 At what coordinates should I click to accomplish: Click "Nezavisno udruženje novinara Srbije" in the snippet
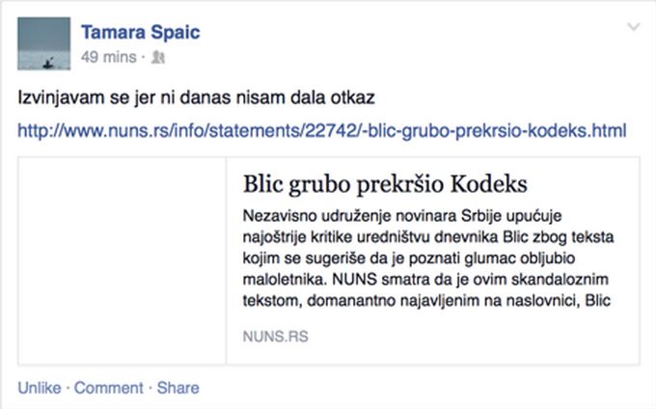(x=374, y=216)
